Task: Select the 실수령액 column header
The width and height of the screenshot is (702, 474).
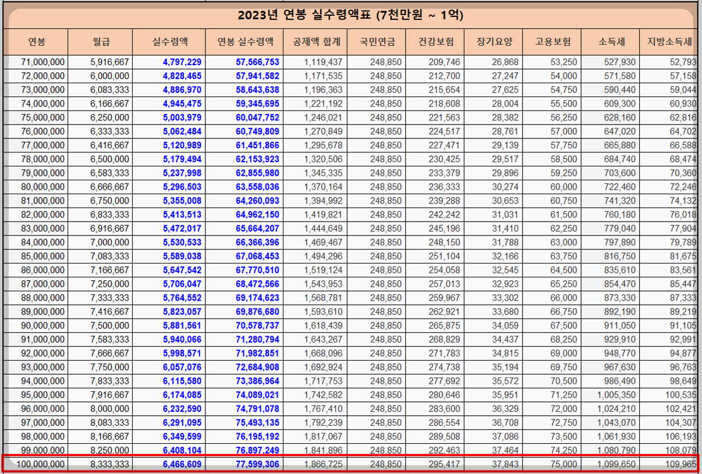Action: tap(169, 42)
